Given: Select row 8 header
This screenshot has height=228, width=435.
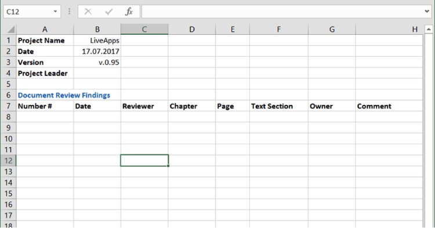Looking at the screenshot, I should tap(8, 117).
